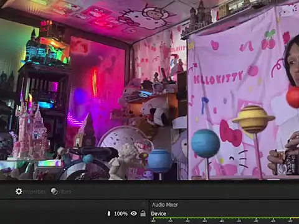Open source Properties via gear button
The height and width of the screenshot is (224, 299).
tap(31, 192)
